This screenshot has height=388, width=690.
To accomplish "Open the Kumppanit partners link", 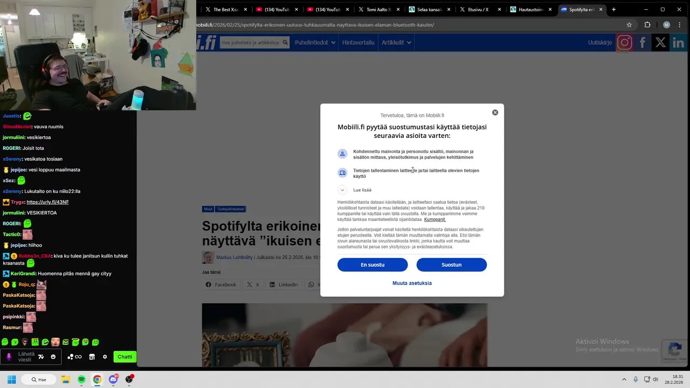I will coord(434,220).
